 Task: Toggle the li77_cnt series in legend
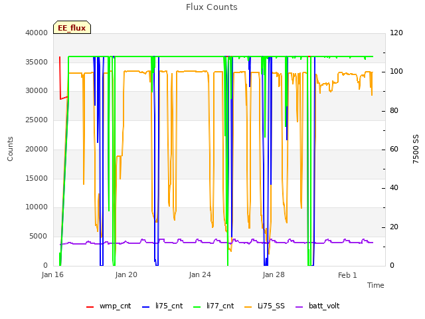point(213,306)
